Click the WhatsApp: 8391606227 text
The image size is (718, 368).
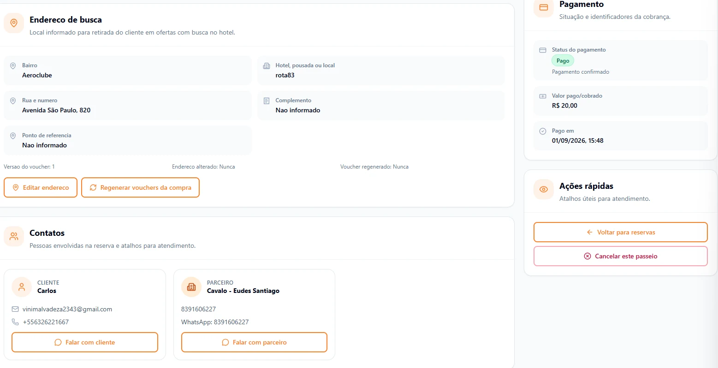[215, 322]
